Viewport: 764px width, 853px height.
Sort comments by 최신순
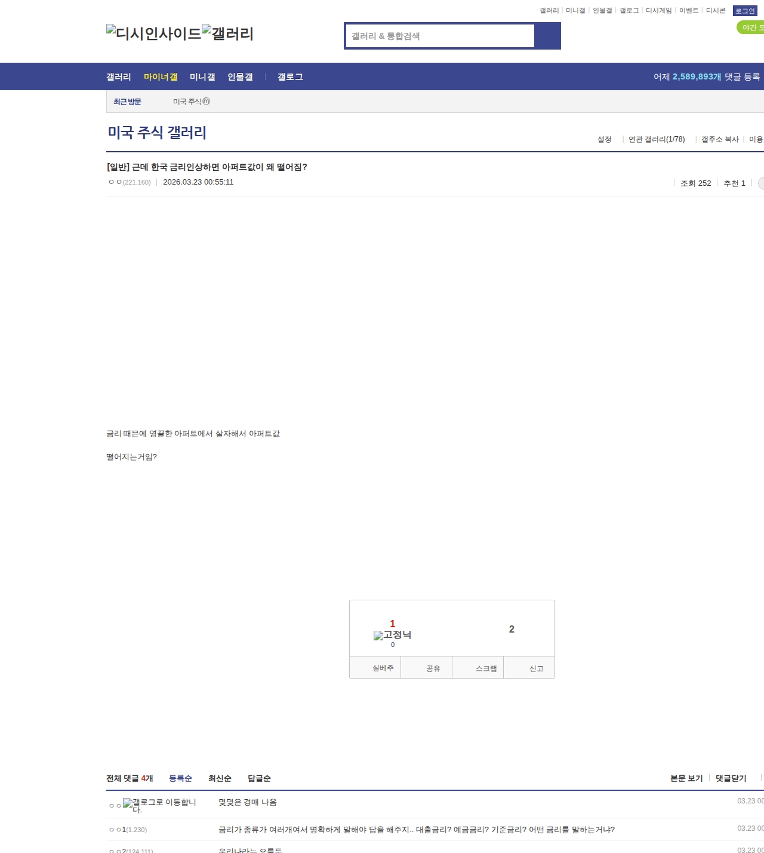pyautogui.click(x=220, y=778)
